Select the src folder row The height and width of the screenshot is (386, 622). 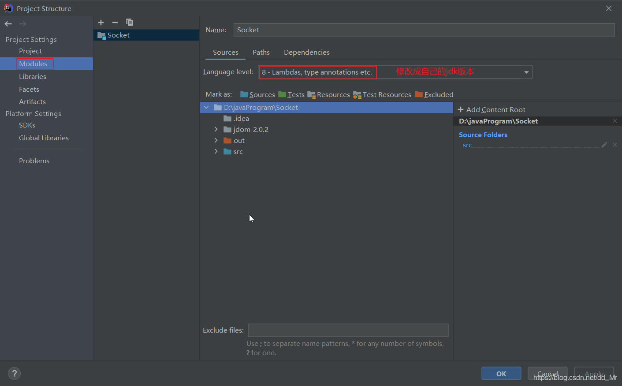coord(326,151)
